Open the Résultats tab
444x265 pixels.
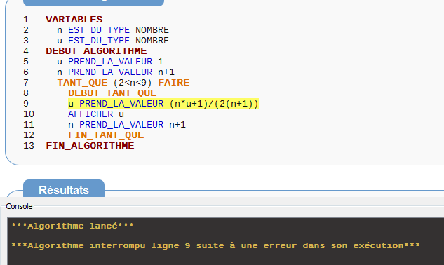click(x=64, y=189)
